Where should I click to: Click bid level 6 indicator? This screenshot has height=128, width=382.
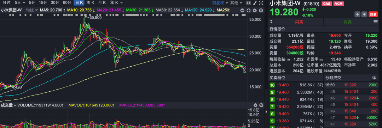[x=272, y=114]
